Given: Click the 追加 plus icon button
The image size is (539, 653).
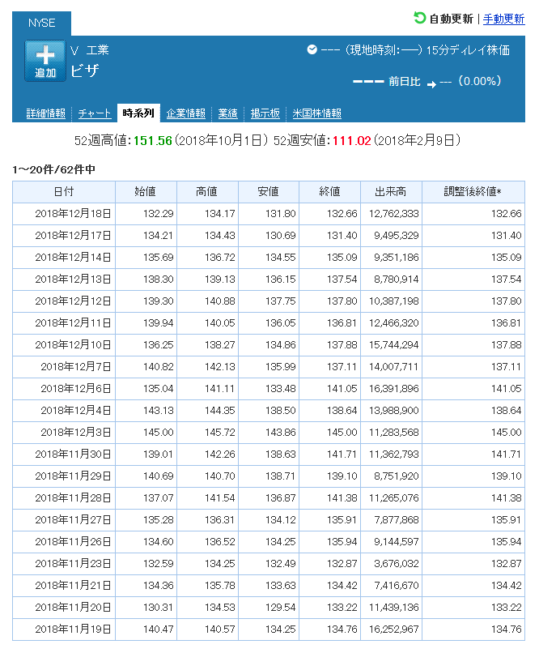Looking at the screenshot, I should tap(45, 61).
